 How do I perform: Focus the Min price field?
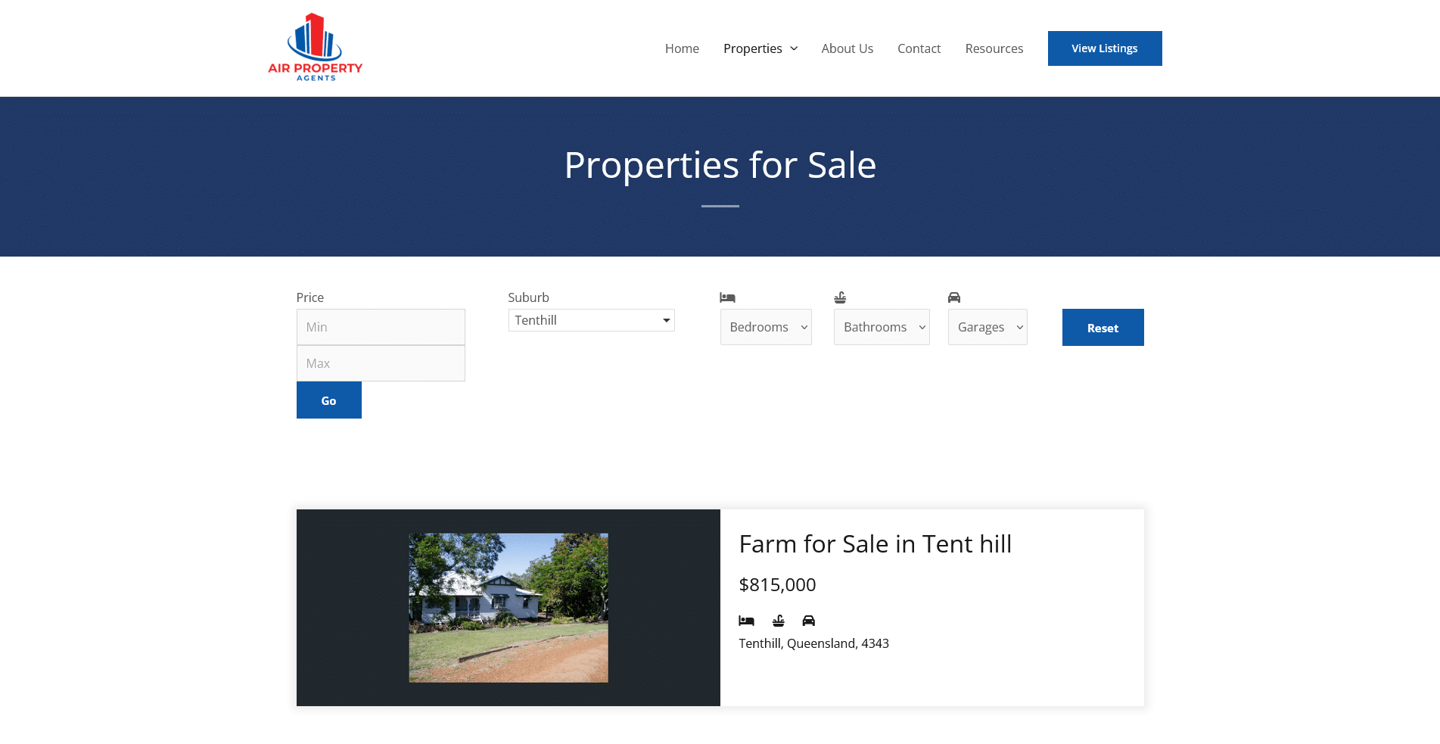(381, 327)
